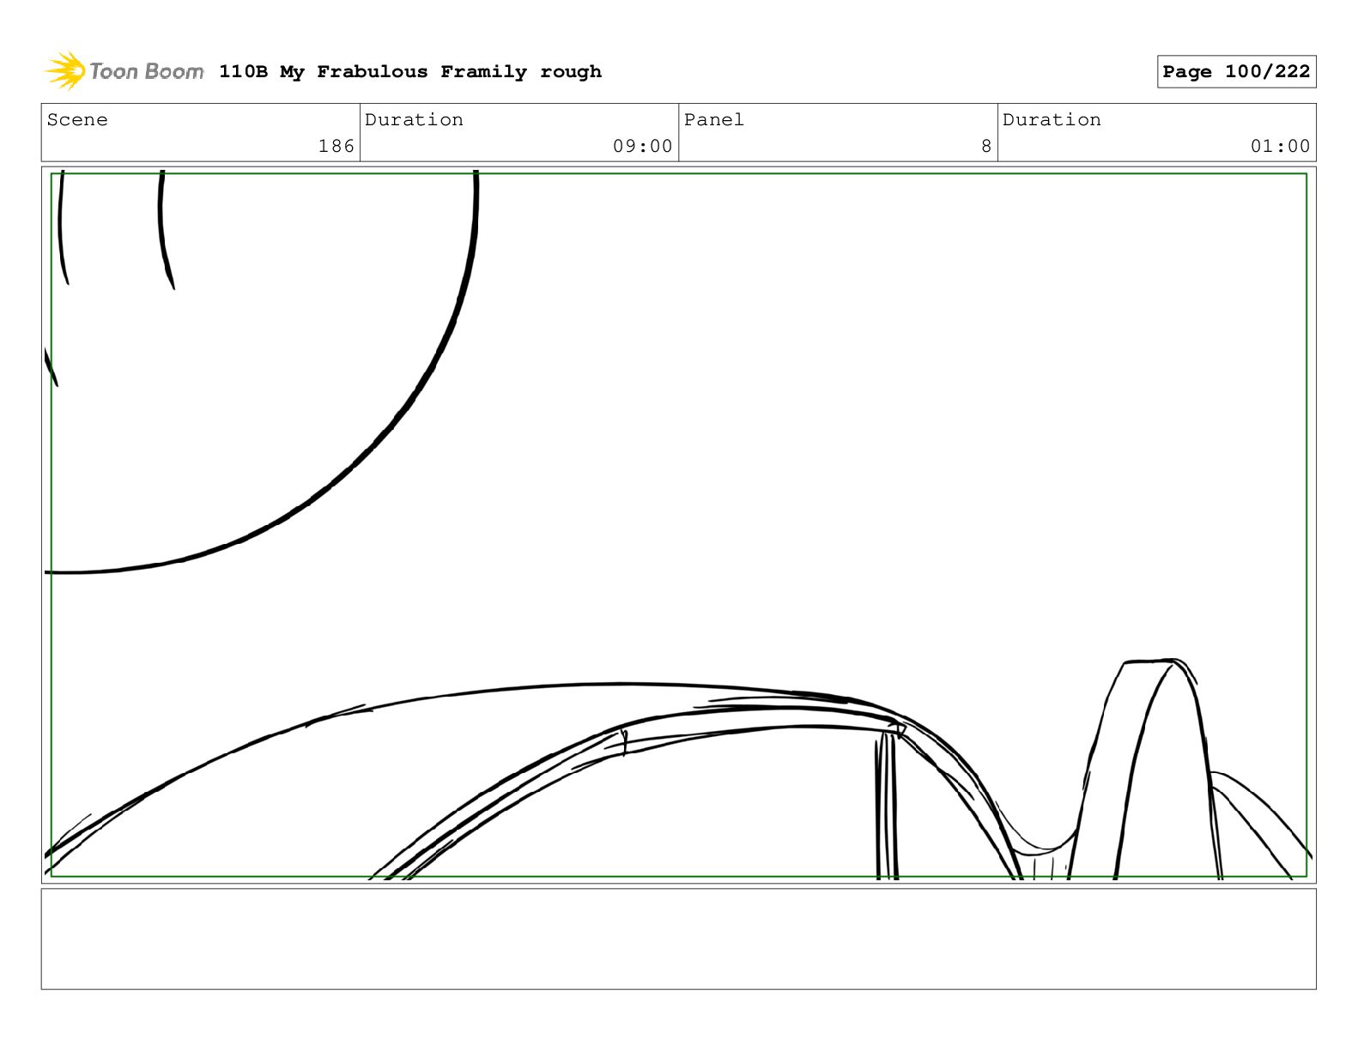The height and width of the screenshot is (1051, 1358).
Task: Select the title '110B My Frabulous Framily rough'
Action: [410, 72]
